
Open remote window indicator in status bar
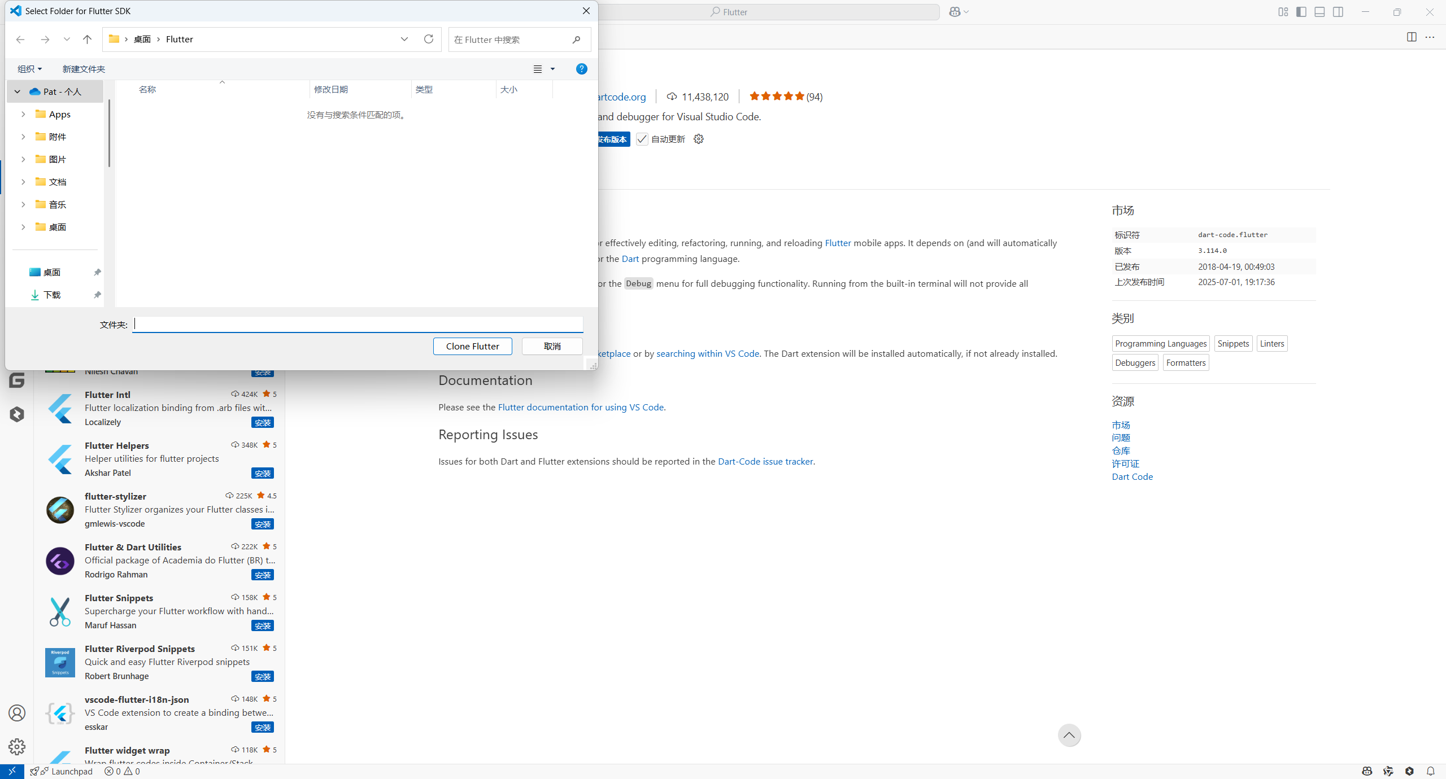point(12,771)
